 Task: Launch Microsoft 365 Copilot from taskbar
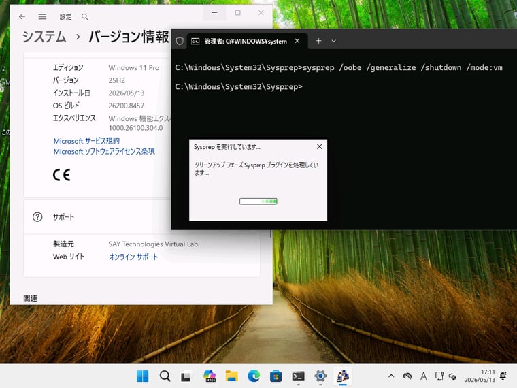[210, 376]
